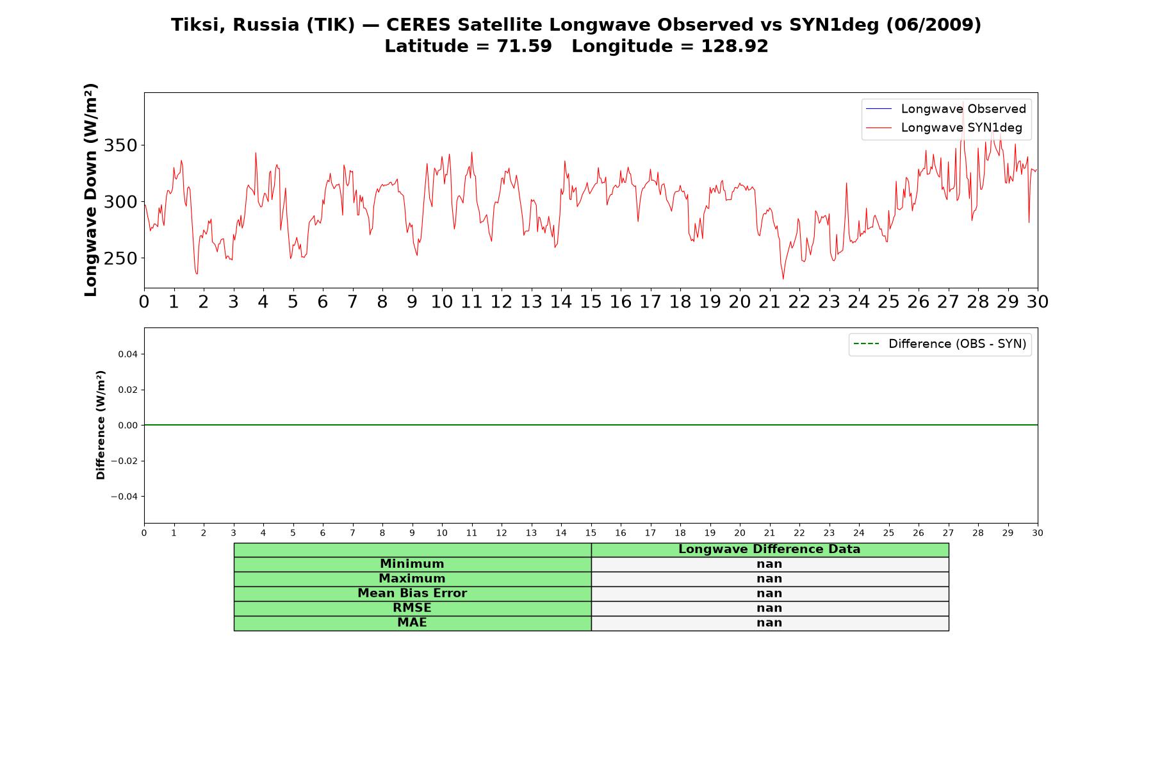Click the Longwave Down (W/m²) axis label

(x=91, y=190)
